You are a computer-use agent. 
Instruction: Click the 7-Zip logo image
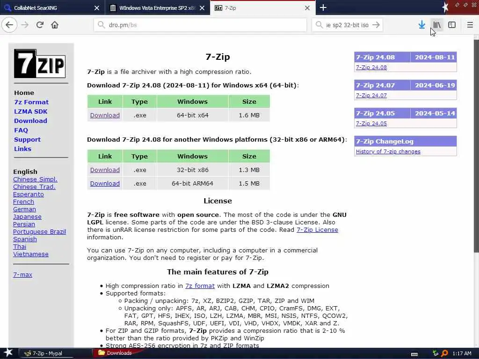pyautogui.click(x=40, y=64)
